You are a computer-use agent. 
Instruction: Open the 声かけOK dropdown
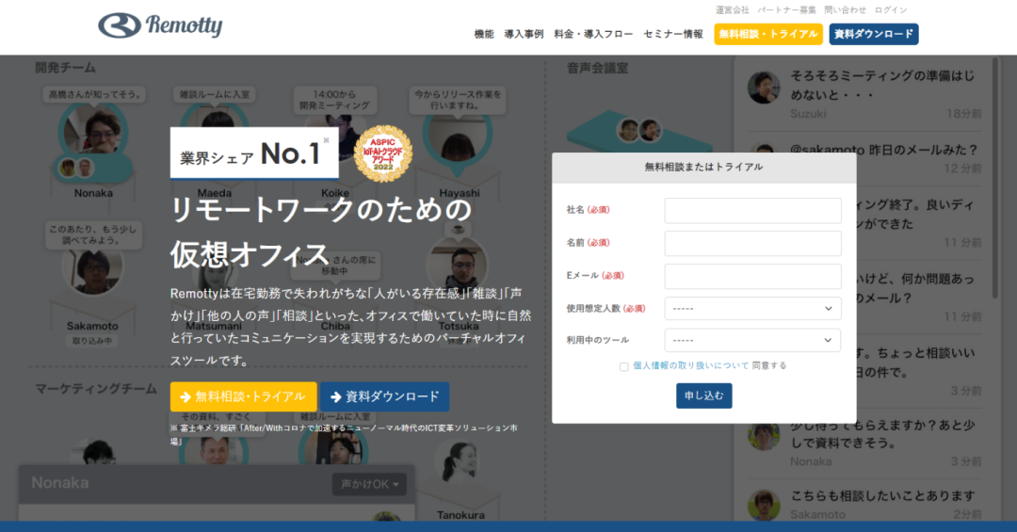point(369,484)
